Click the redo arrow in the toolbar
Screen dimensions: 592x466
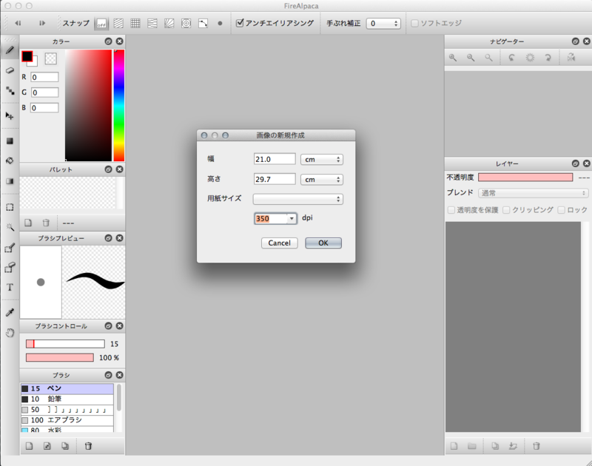[42, 23]
